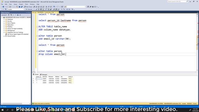Click the Properties wrench icon
Viewport: 199px width, 112px height.
(90, 7)
